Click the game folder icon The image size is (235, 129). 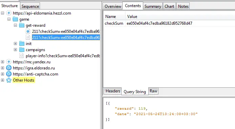click(15, 19)
